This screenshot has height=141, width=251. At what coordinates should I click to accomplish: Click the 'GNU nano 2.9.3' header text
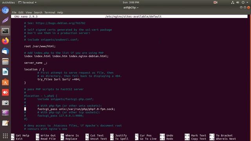tap(26, 16)
